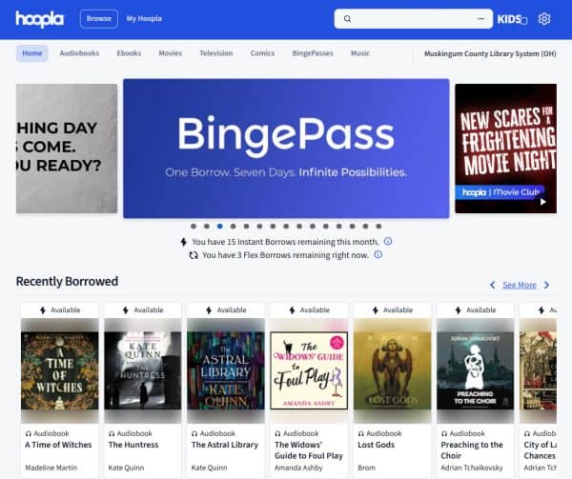Click lightning icon above Preaching to the Choir

[x=459, y=310]
